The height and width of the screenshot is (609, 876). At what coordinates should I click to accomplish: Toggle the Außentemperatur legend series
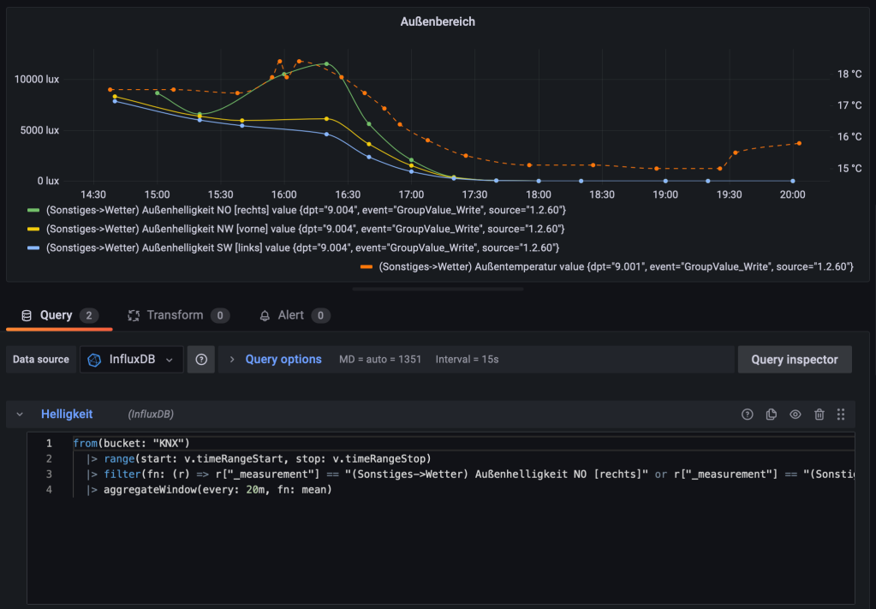point(617,266)
